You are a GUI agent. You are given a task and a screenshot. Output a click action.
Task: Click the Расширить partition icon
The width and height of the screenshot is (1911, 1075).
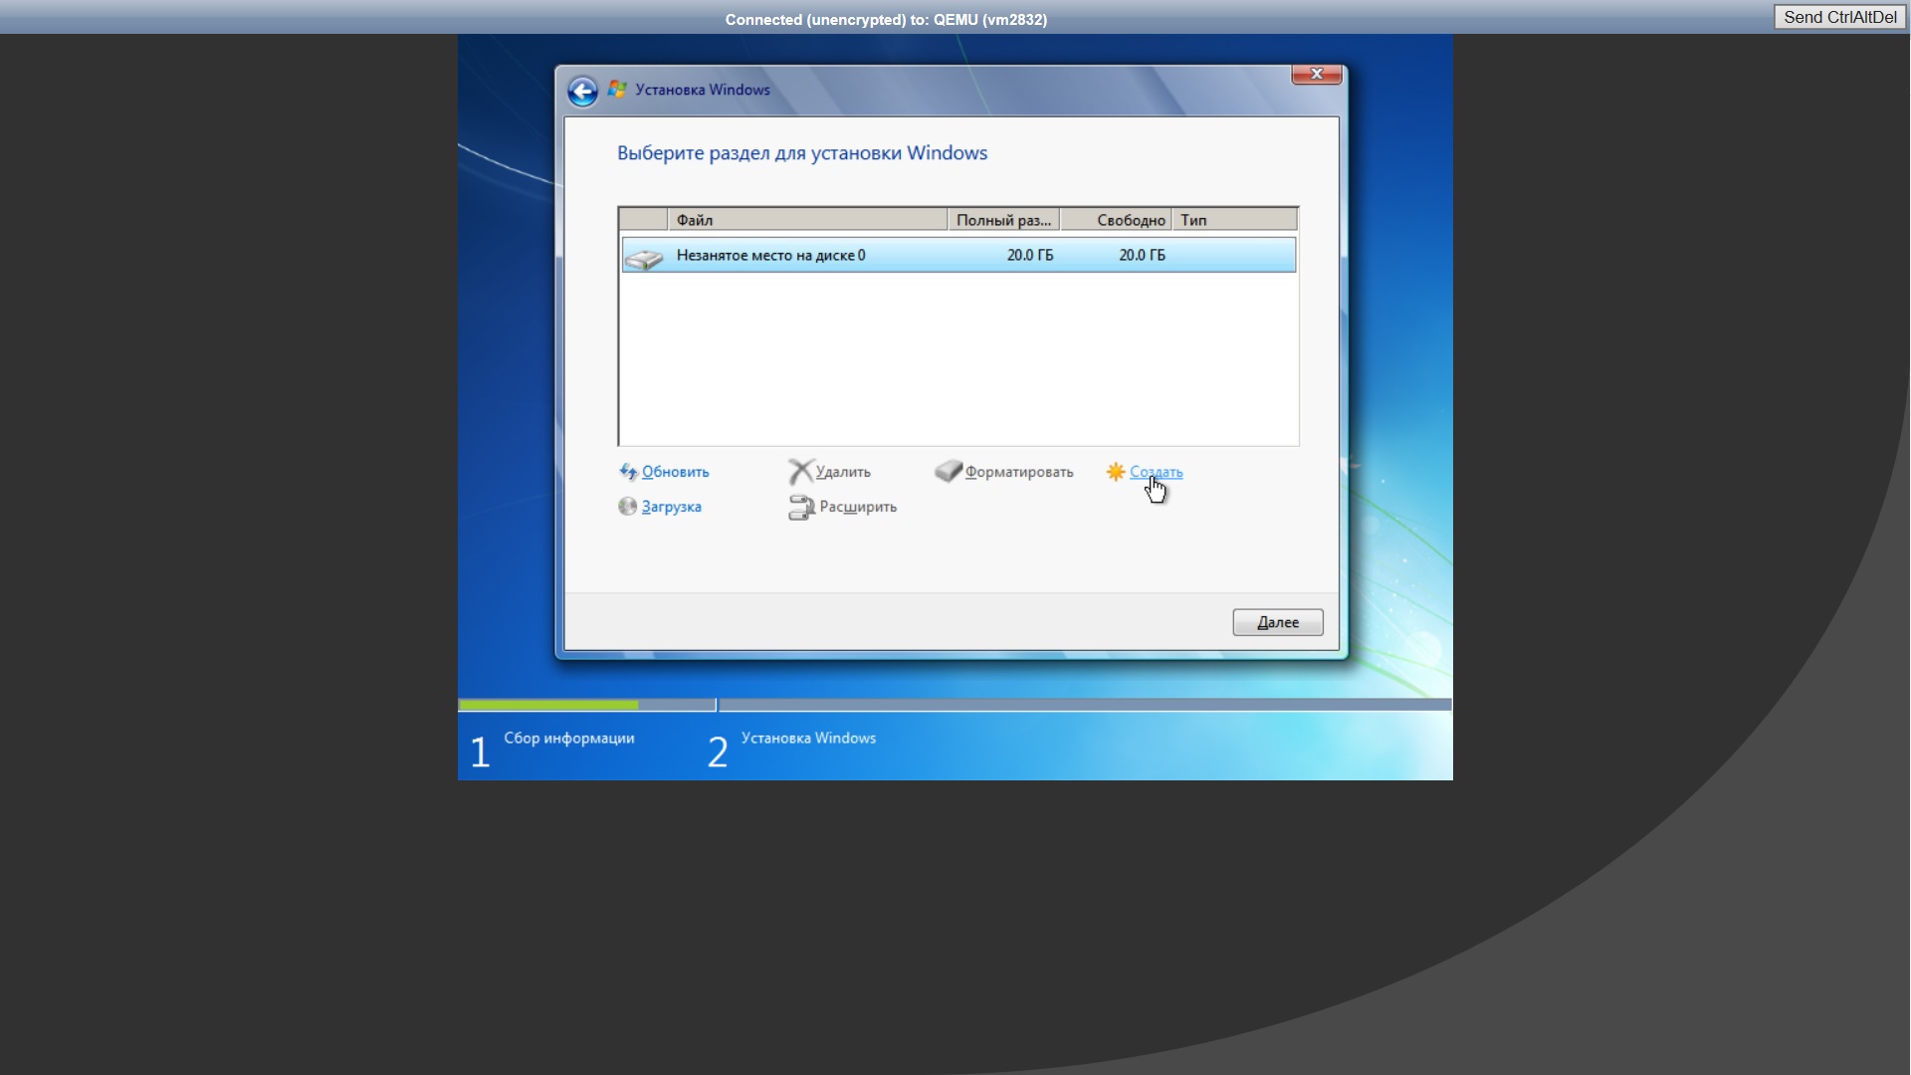(801, 508)
